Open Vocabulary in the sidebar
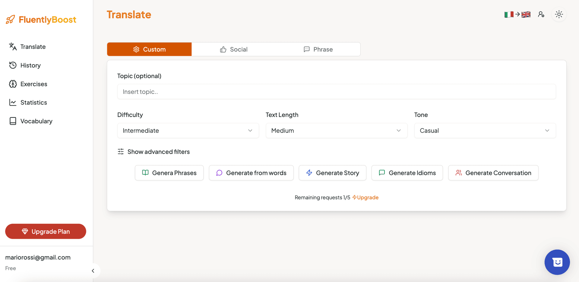 pyautogui.click(x=31, y=121)
